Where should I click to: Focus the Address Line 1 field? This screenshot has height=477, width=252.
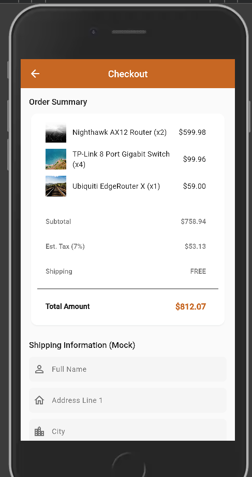coord(128,400)
